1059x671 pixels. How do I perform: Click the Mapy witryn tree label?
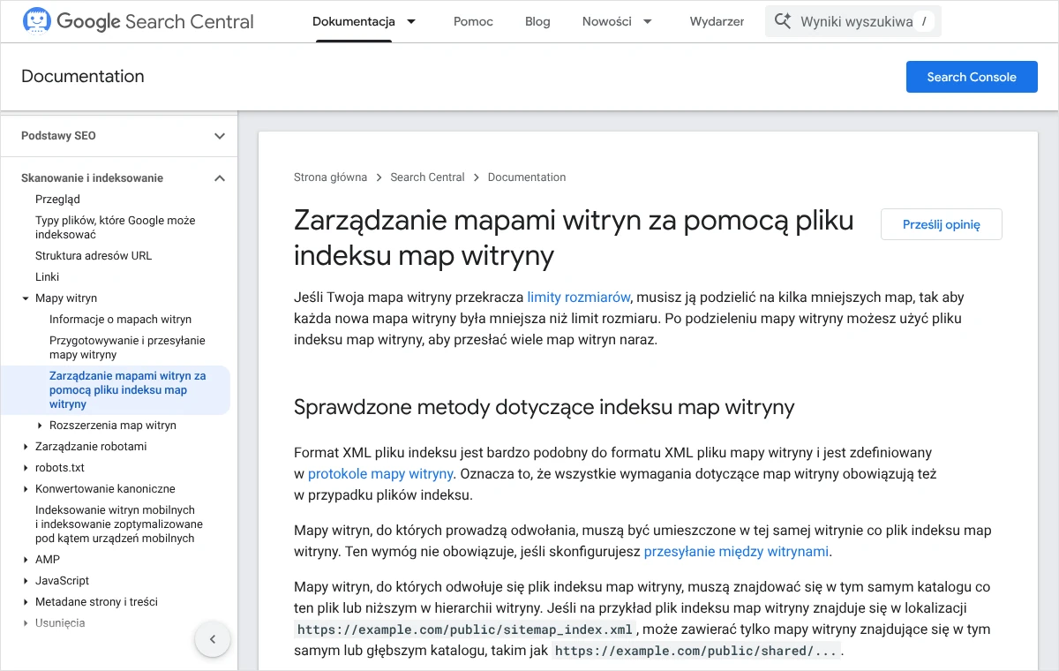(x=66, y=298)
